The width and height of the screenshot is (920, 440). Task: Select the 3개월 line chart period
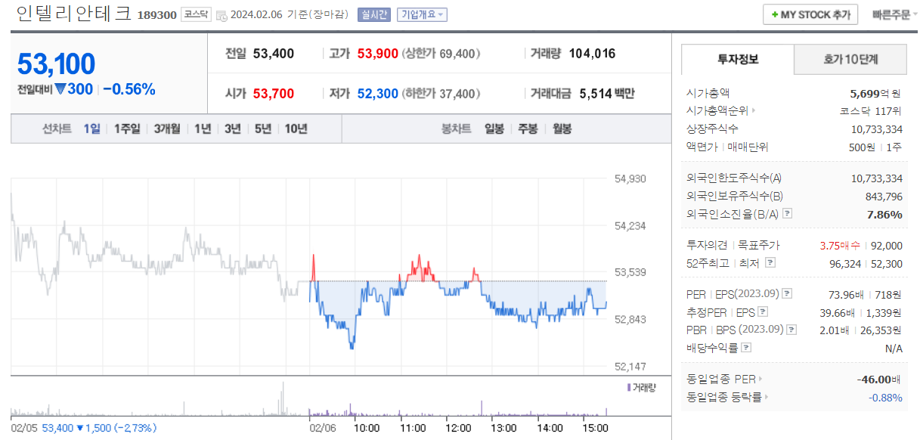click(x=167, y=129)
